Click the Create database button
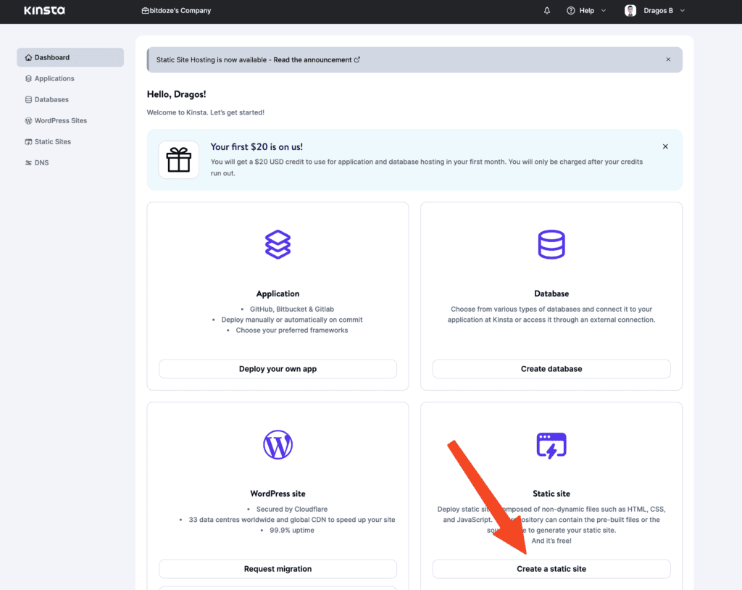Image resolution: width=742 pixels, height=590 pixels. (551, 369)
